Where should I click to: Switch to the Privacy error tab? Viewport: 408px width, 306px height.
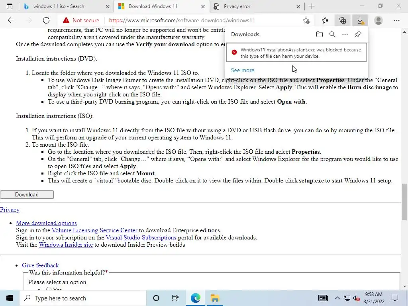tap(257, 6)
